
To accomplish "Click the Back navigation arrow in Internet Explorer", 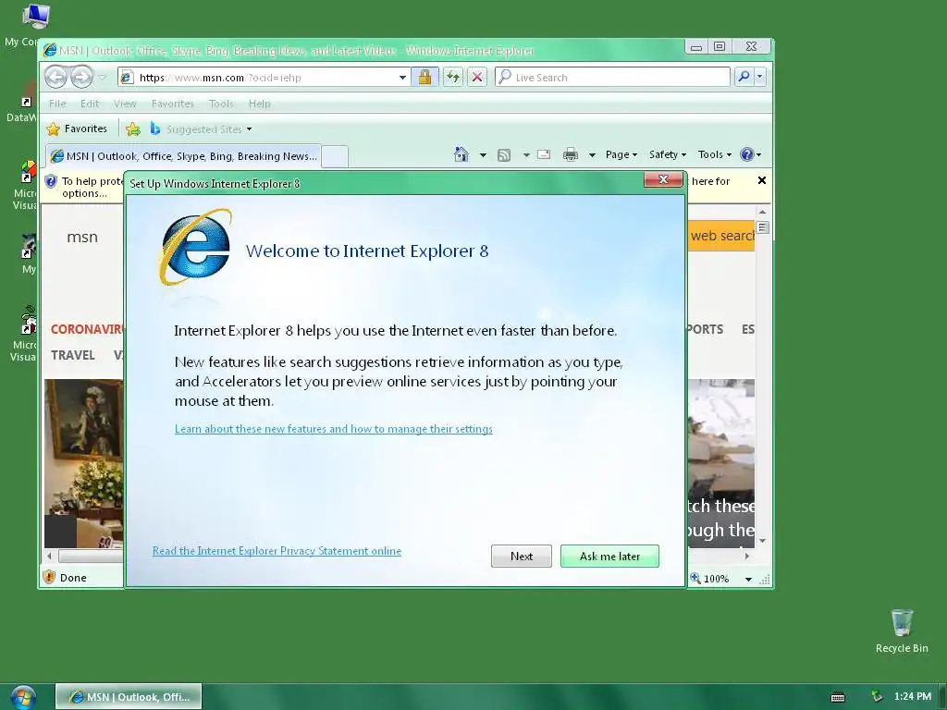I will (x=55, y=77).
